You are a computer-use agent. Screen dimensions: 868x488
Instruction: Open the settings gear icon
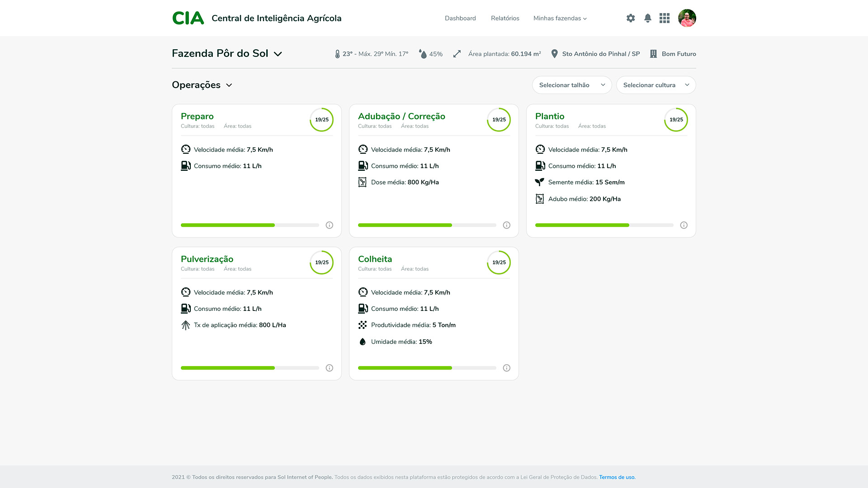coord(630,18)
